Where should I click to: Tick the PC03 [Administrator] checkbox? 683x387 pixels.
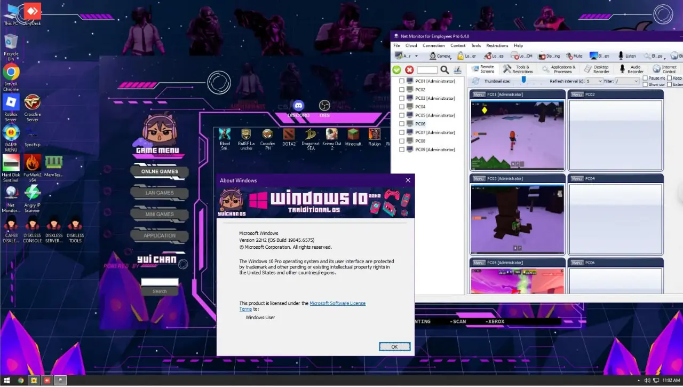(x=402, y=98)
